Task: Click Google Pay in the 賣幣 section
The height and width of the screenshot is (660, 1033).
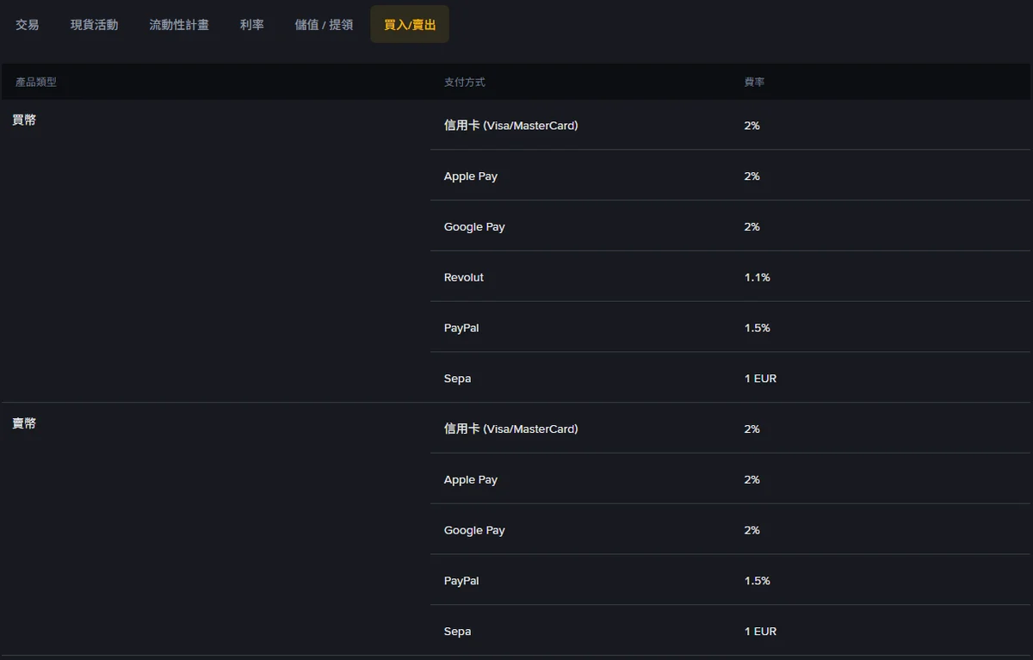Action: [474, 531]
